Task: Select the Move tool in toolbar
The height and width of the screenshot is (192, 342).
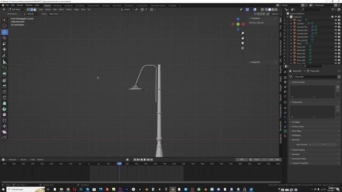Action: (x=4, y=32)
